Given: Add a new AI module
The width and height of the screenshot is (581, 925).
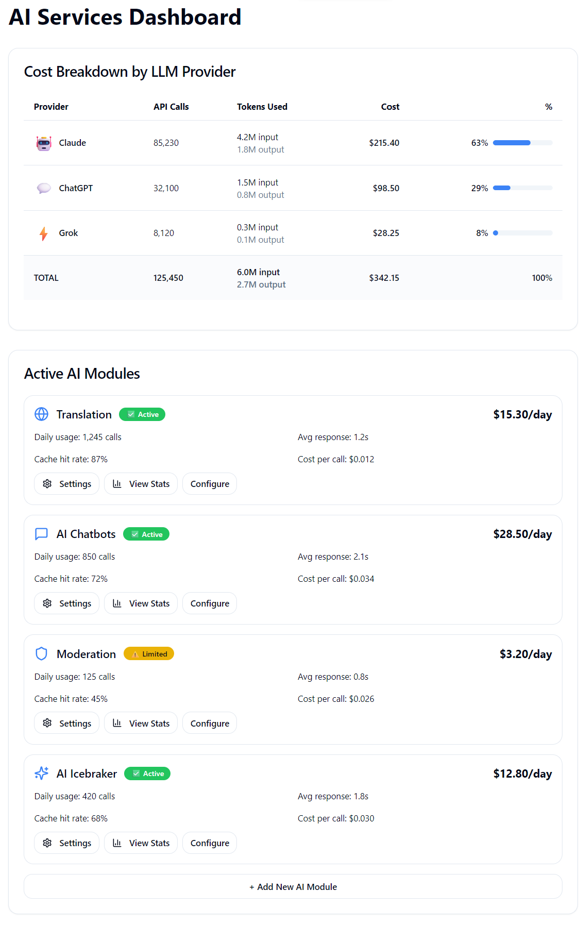Looking at the screenshot, I should (293, 887).
